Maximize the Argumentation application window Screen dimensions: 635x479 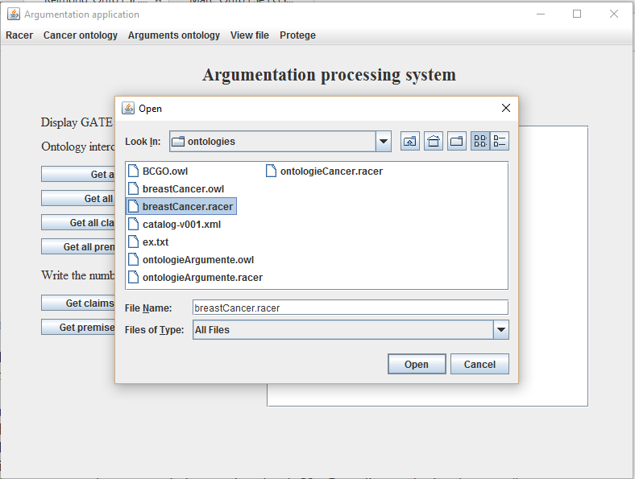(577, 14)
